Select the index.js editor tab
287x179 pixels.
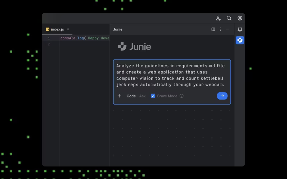point(57,29)
